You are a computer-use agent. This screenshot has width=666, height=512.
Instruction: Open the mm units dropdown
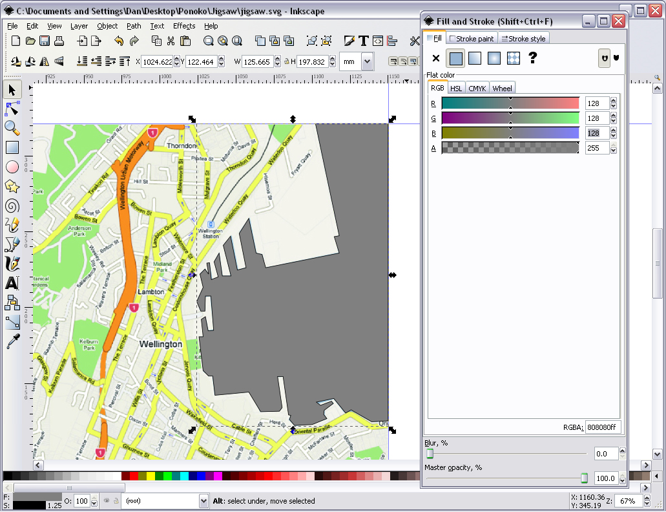pos(367,62)
